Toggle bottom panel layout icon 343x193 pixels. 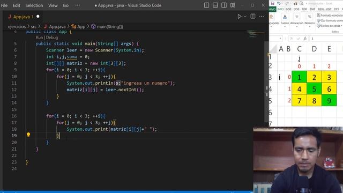(x=215, y=5)
